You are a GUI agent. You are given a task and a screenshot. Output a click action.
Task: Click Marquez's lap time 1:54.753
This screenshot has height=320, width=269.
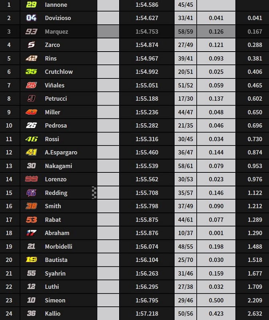pos(147,32)
